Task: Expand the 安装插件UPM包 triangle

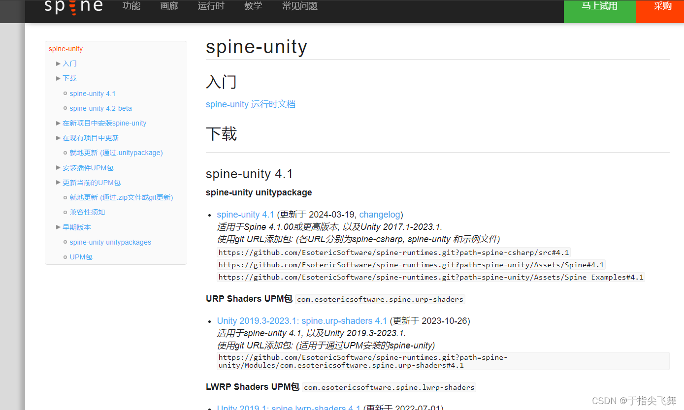Action: [58, 168]
